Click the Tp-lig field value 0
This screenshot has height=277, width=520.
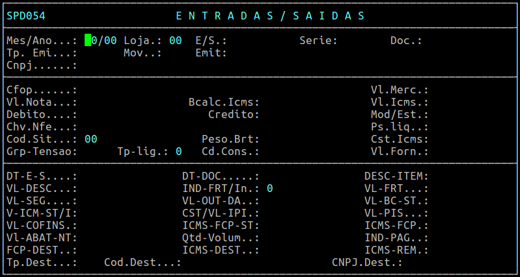pos(178,151)
